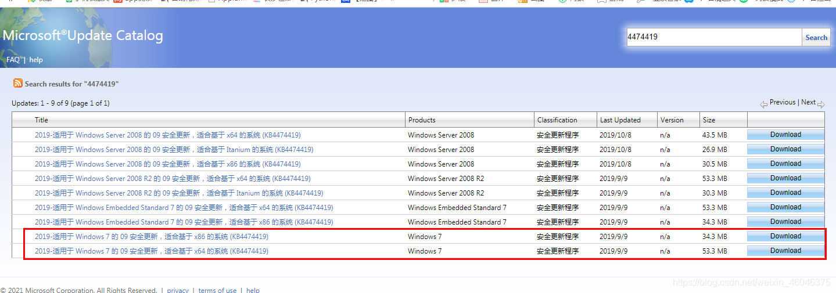Click the RSS feed icon beside search results

(x=18, y=84)
